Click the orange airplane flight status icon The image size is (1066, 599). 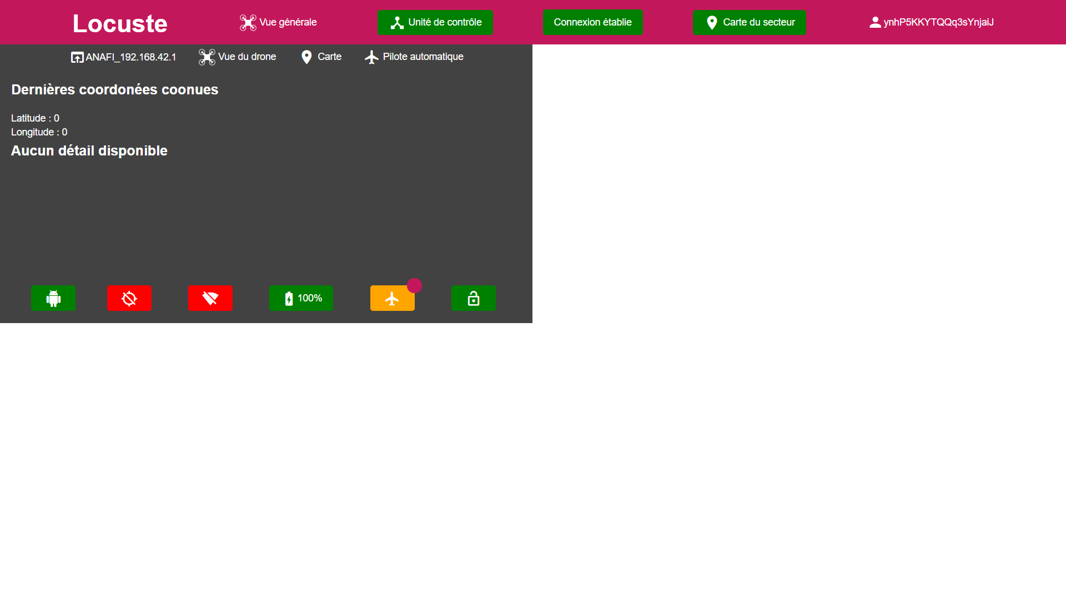pos(392,298)
